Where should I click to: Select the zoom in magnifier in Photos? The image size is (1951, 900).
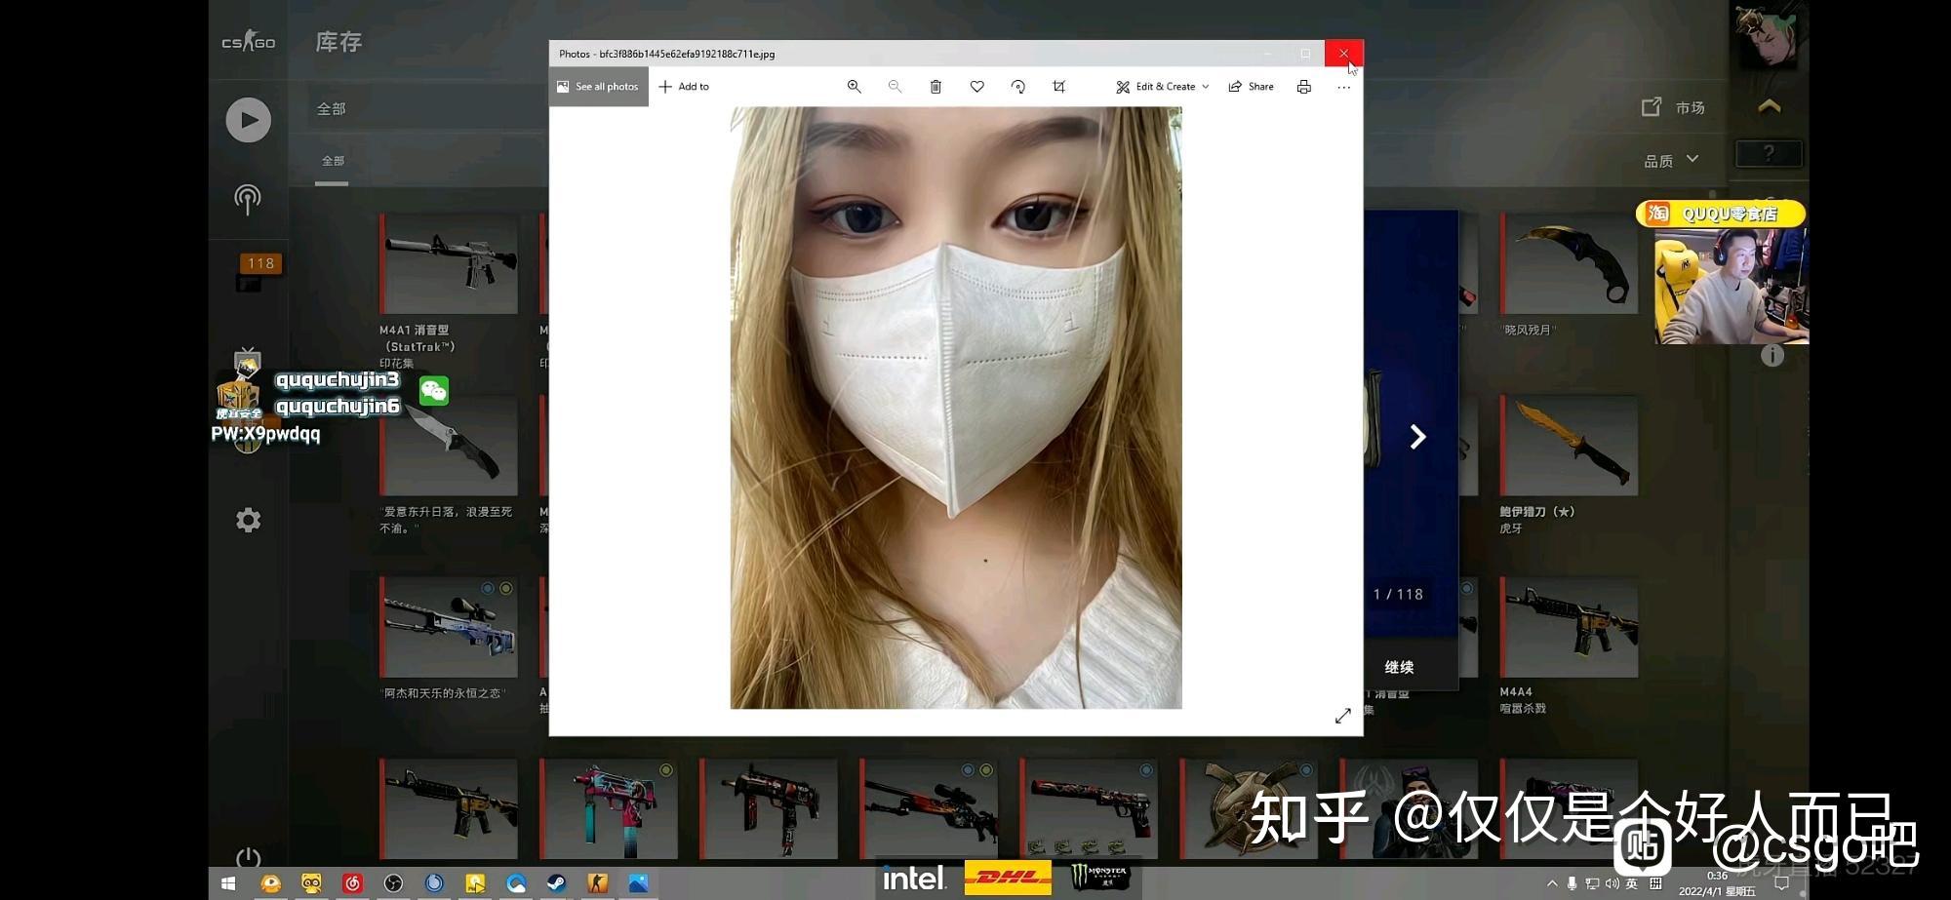(x=854, y=87)
